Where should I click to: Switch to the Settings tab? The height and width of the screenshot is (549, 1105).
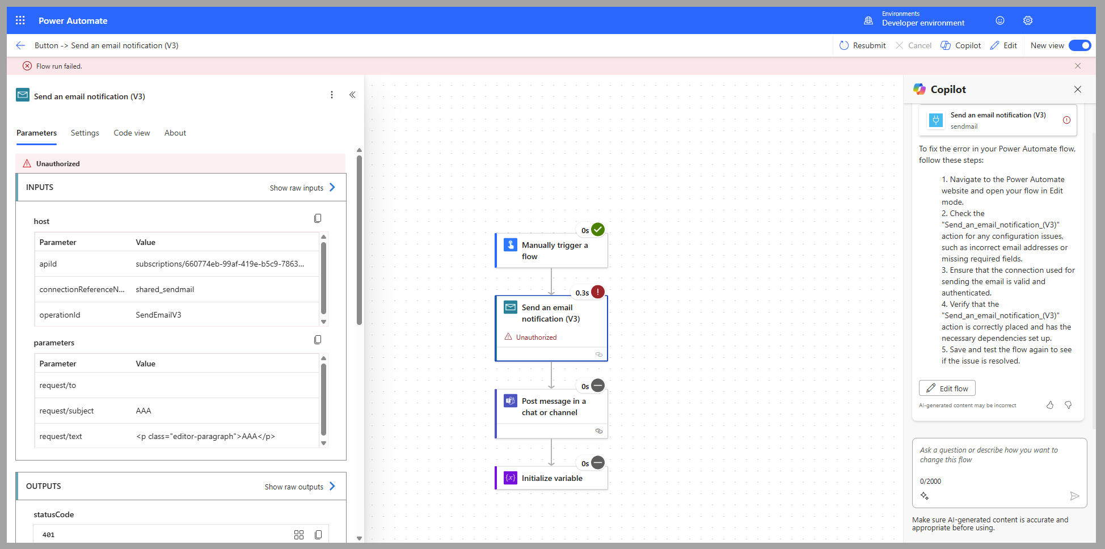click(85, 133)
